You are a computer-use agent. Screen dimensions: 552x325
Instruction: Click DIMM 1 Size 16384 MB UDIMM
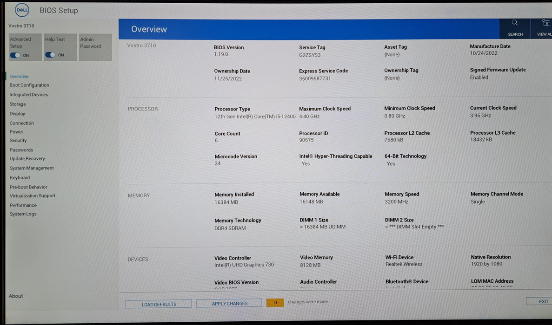[x=323, y=227]
